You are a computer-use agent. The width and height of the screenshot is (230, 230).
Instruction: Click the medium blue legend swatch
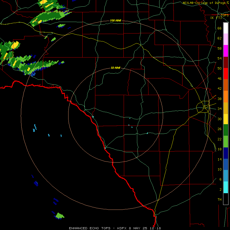226,164
